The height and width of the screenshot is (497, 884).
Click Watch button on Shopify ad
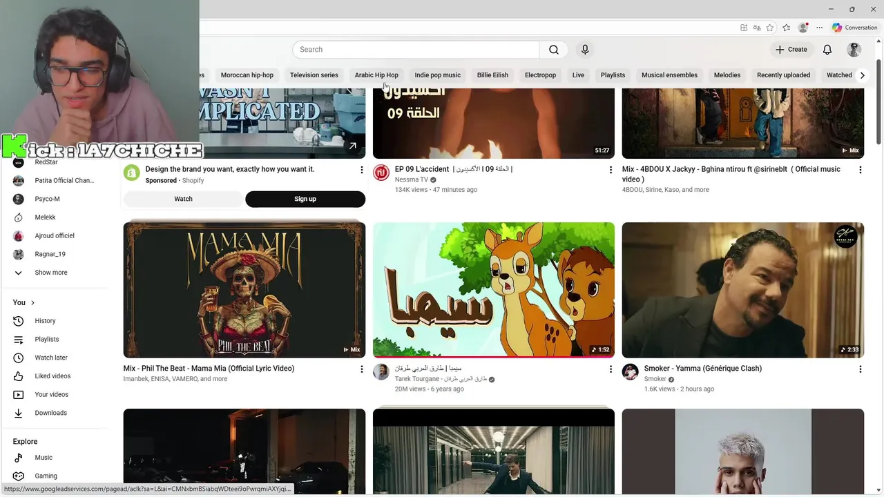tap(183, 199)
